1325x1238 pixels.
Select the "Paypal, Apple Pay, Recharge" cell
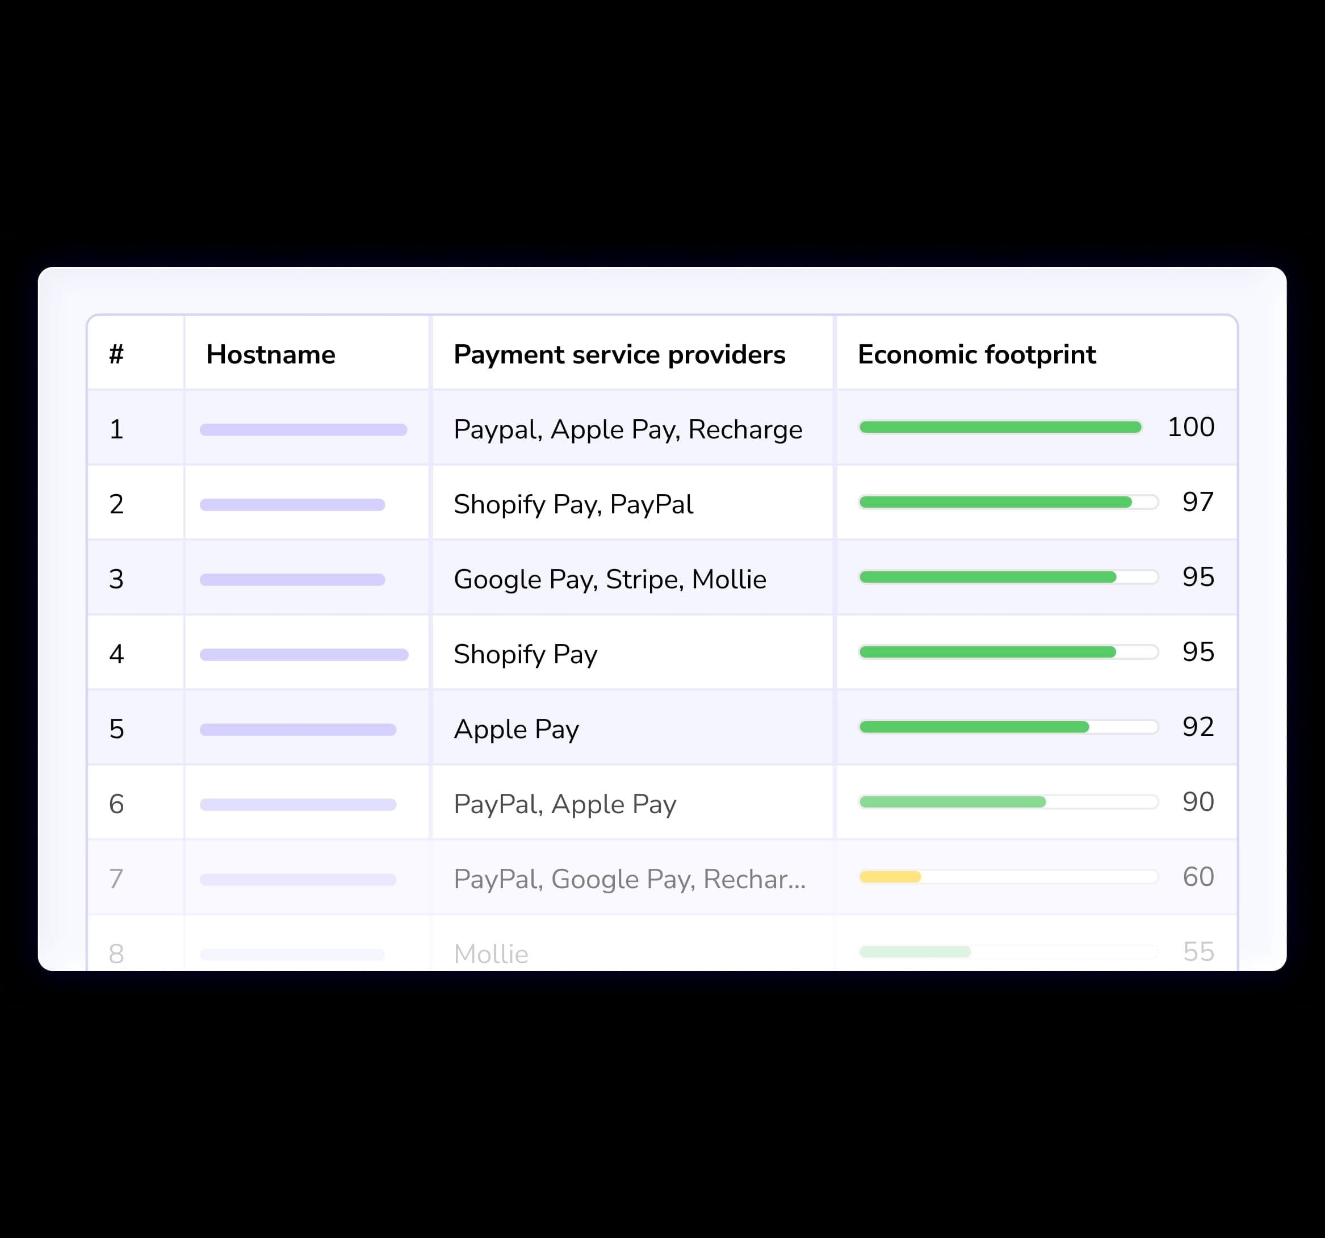(x=628, y=429)
